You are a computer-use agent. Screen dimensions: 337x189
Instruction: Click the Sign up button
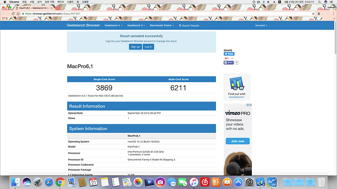(x=135, y=47)
